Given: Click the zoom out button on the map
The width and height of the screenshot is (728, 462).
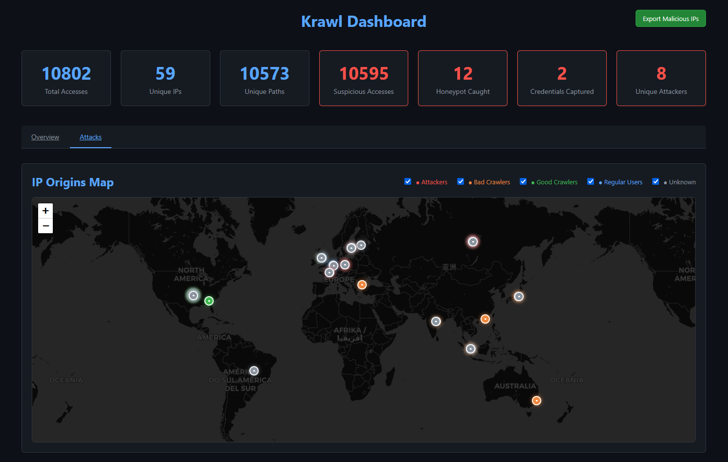Looking at the screenshot, I should (45, 225).
